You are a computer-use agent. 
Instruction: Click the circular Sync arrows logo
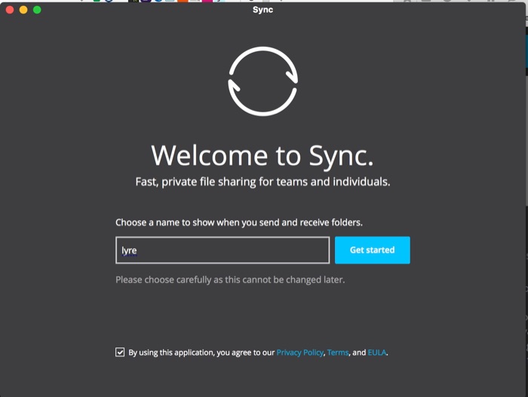(262, 81)
